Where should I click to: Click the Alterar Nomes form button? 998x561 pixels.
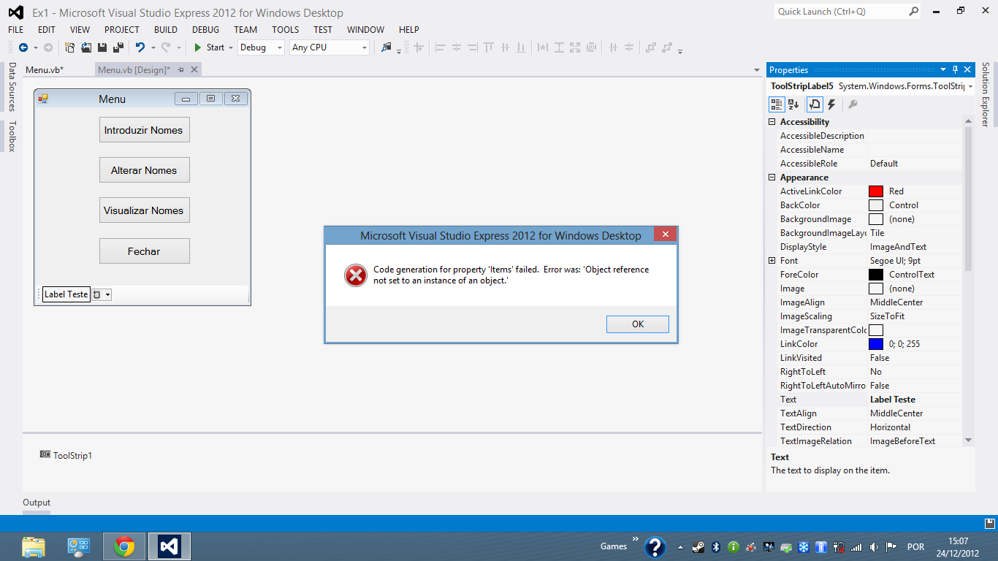tap(144, 170)
